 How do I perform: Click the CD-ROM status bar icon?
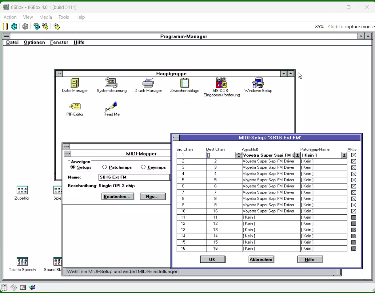point(14,287)
